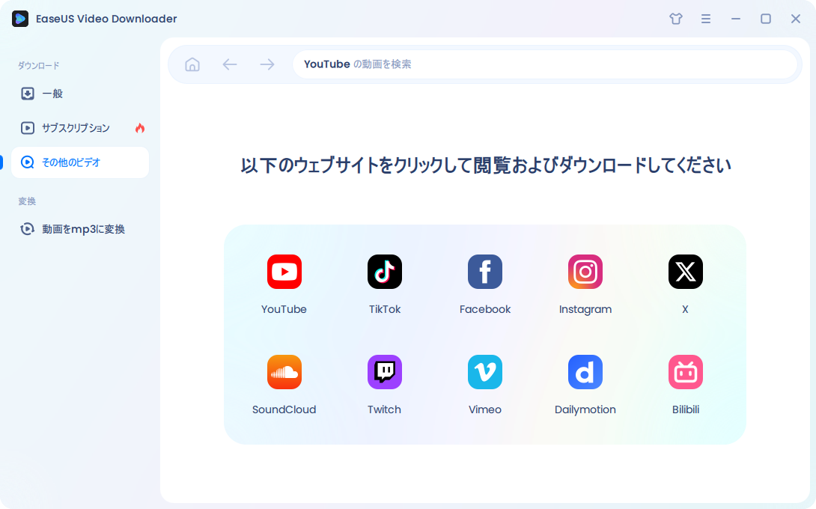Open the Dailymotion site icon

click(585, 372)
